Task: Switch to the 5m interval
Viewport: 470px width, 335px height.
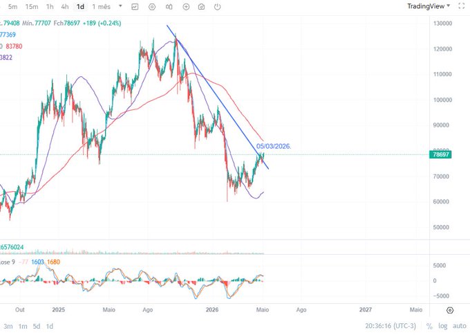Action: (x=12, y=7)
